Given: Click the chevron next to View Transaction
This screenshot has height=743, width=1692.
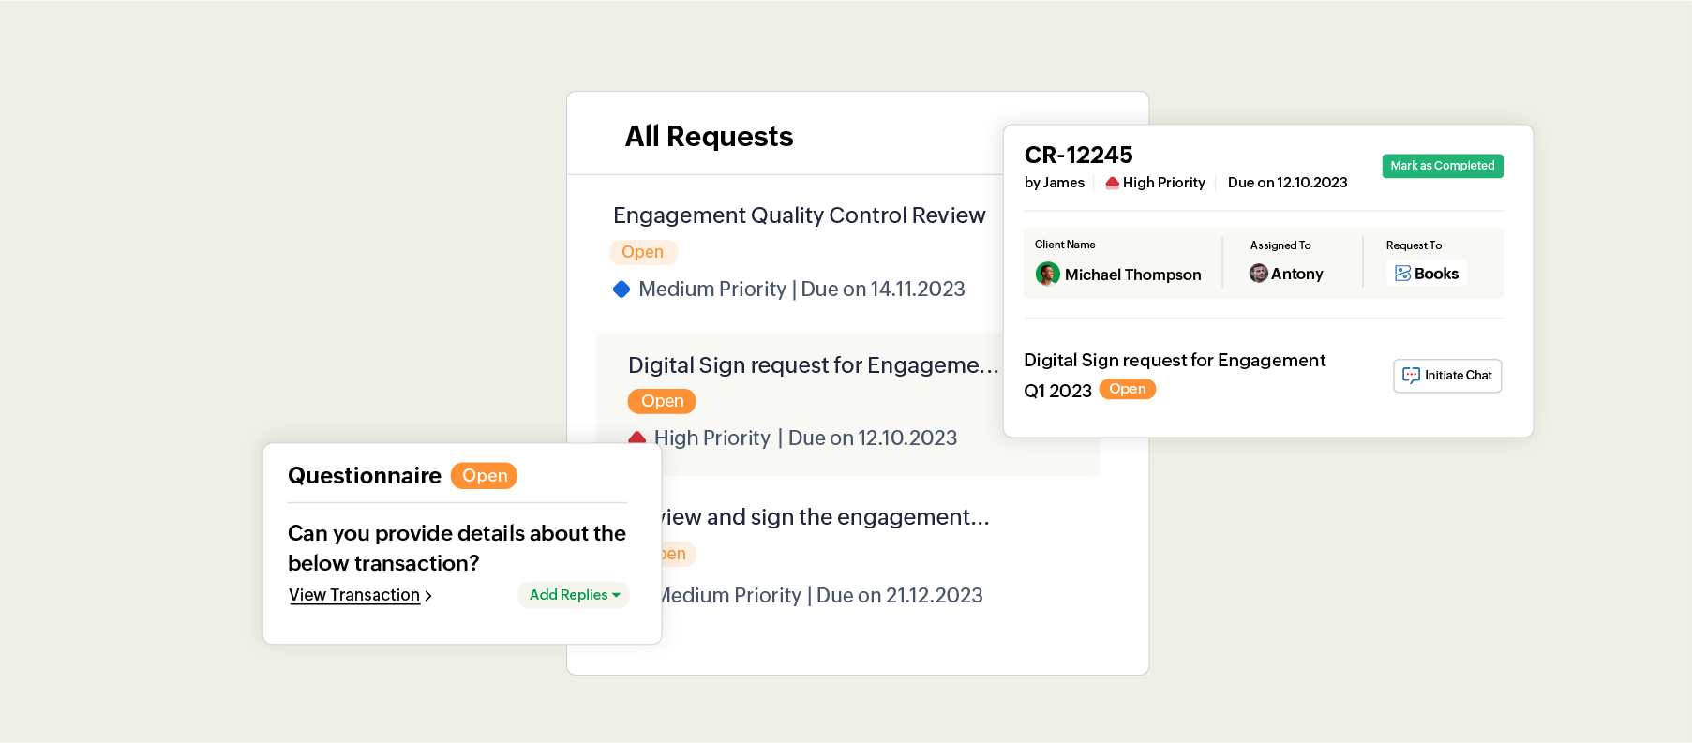Looking at the screenshot, I should coord(428,596).
